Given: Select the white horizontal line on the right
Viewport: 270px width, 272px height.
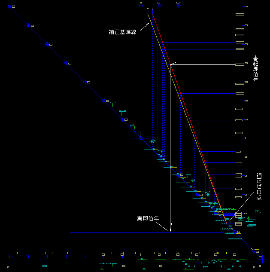Looking at the screenshot, I should pos(203,65).
